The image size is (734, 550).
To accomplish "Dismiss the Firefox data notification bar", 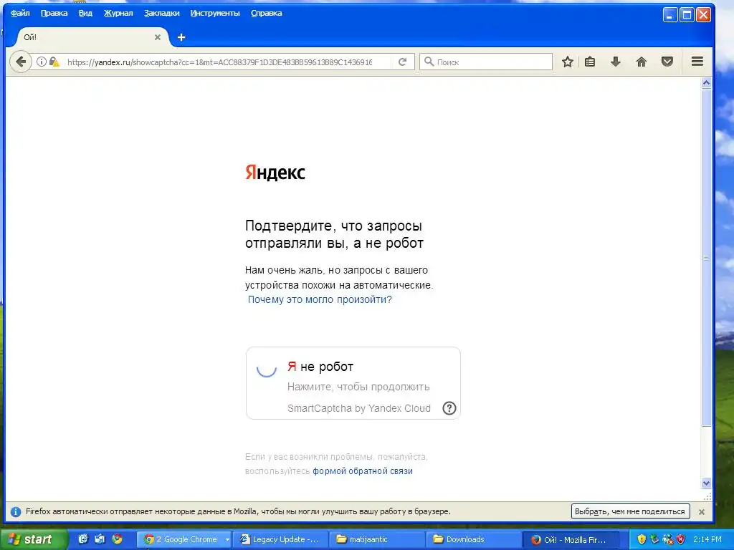I will pos(702,512).
